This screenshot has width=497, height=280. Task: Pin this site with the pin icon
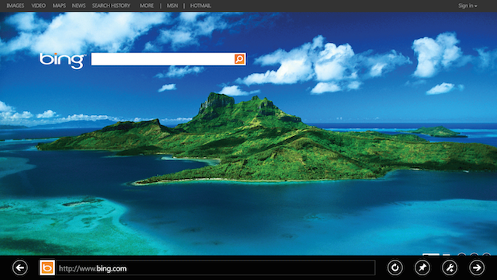coord(422,268)
